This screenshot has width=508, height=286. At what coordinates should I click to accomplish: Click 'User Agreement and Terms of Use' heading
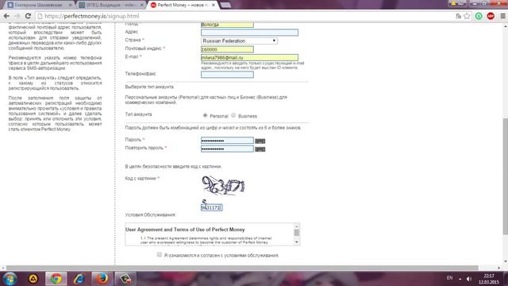pyautogui.click(x=185, y=230)
